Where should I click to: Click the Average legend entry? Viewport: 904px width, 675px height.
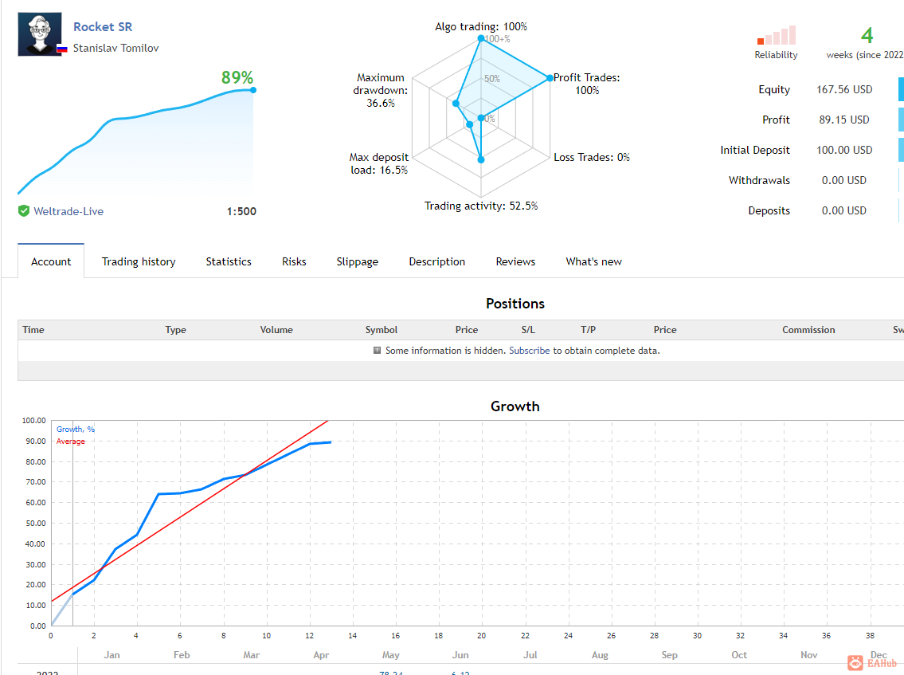tap(70, 441)
